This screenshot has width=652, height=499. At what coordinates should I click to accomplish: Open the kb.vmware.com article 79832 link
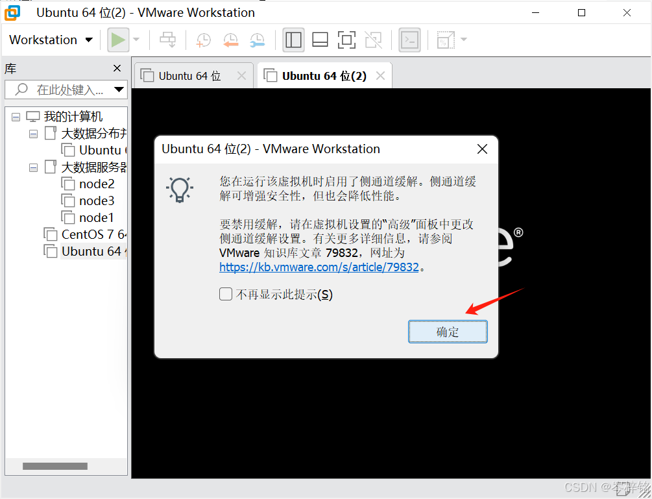pyautogui.click(x=319, y=267)
